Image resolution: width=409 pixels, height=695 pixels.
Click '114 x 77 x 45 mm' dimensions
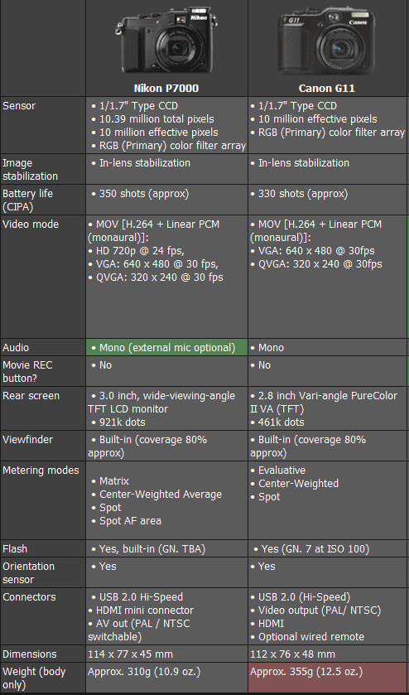click(130, 654)
